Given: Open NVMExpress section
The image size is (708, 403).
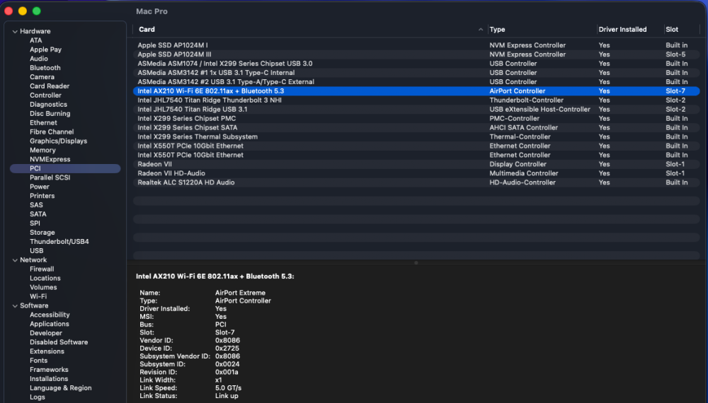Looking at the screenshot, I should 50,159.
